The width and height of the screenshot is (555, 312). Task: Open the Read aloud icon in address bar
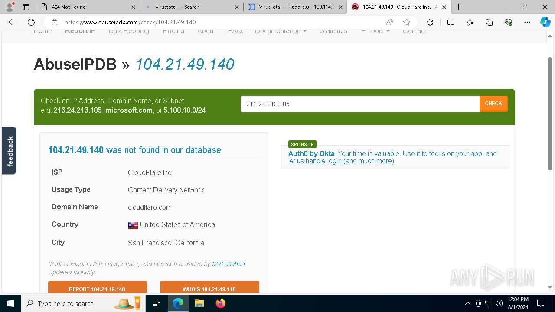click(389, 22)
